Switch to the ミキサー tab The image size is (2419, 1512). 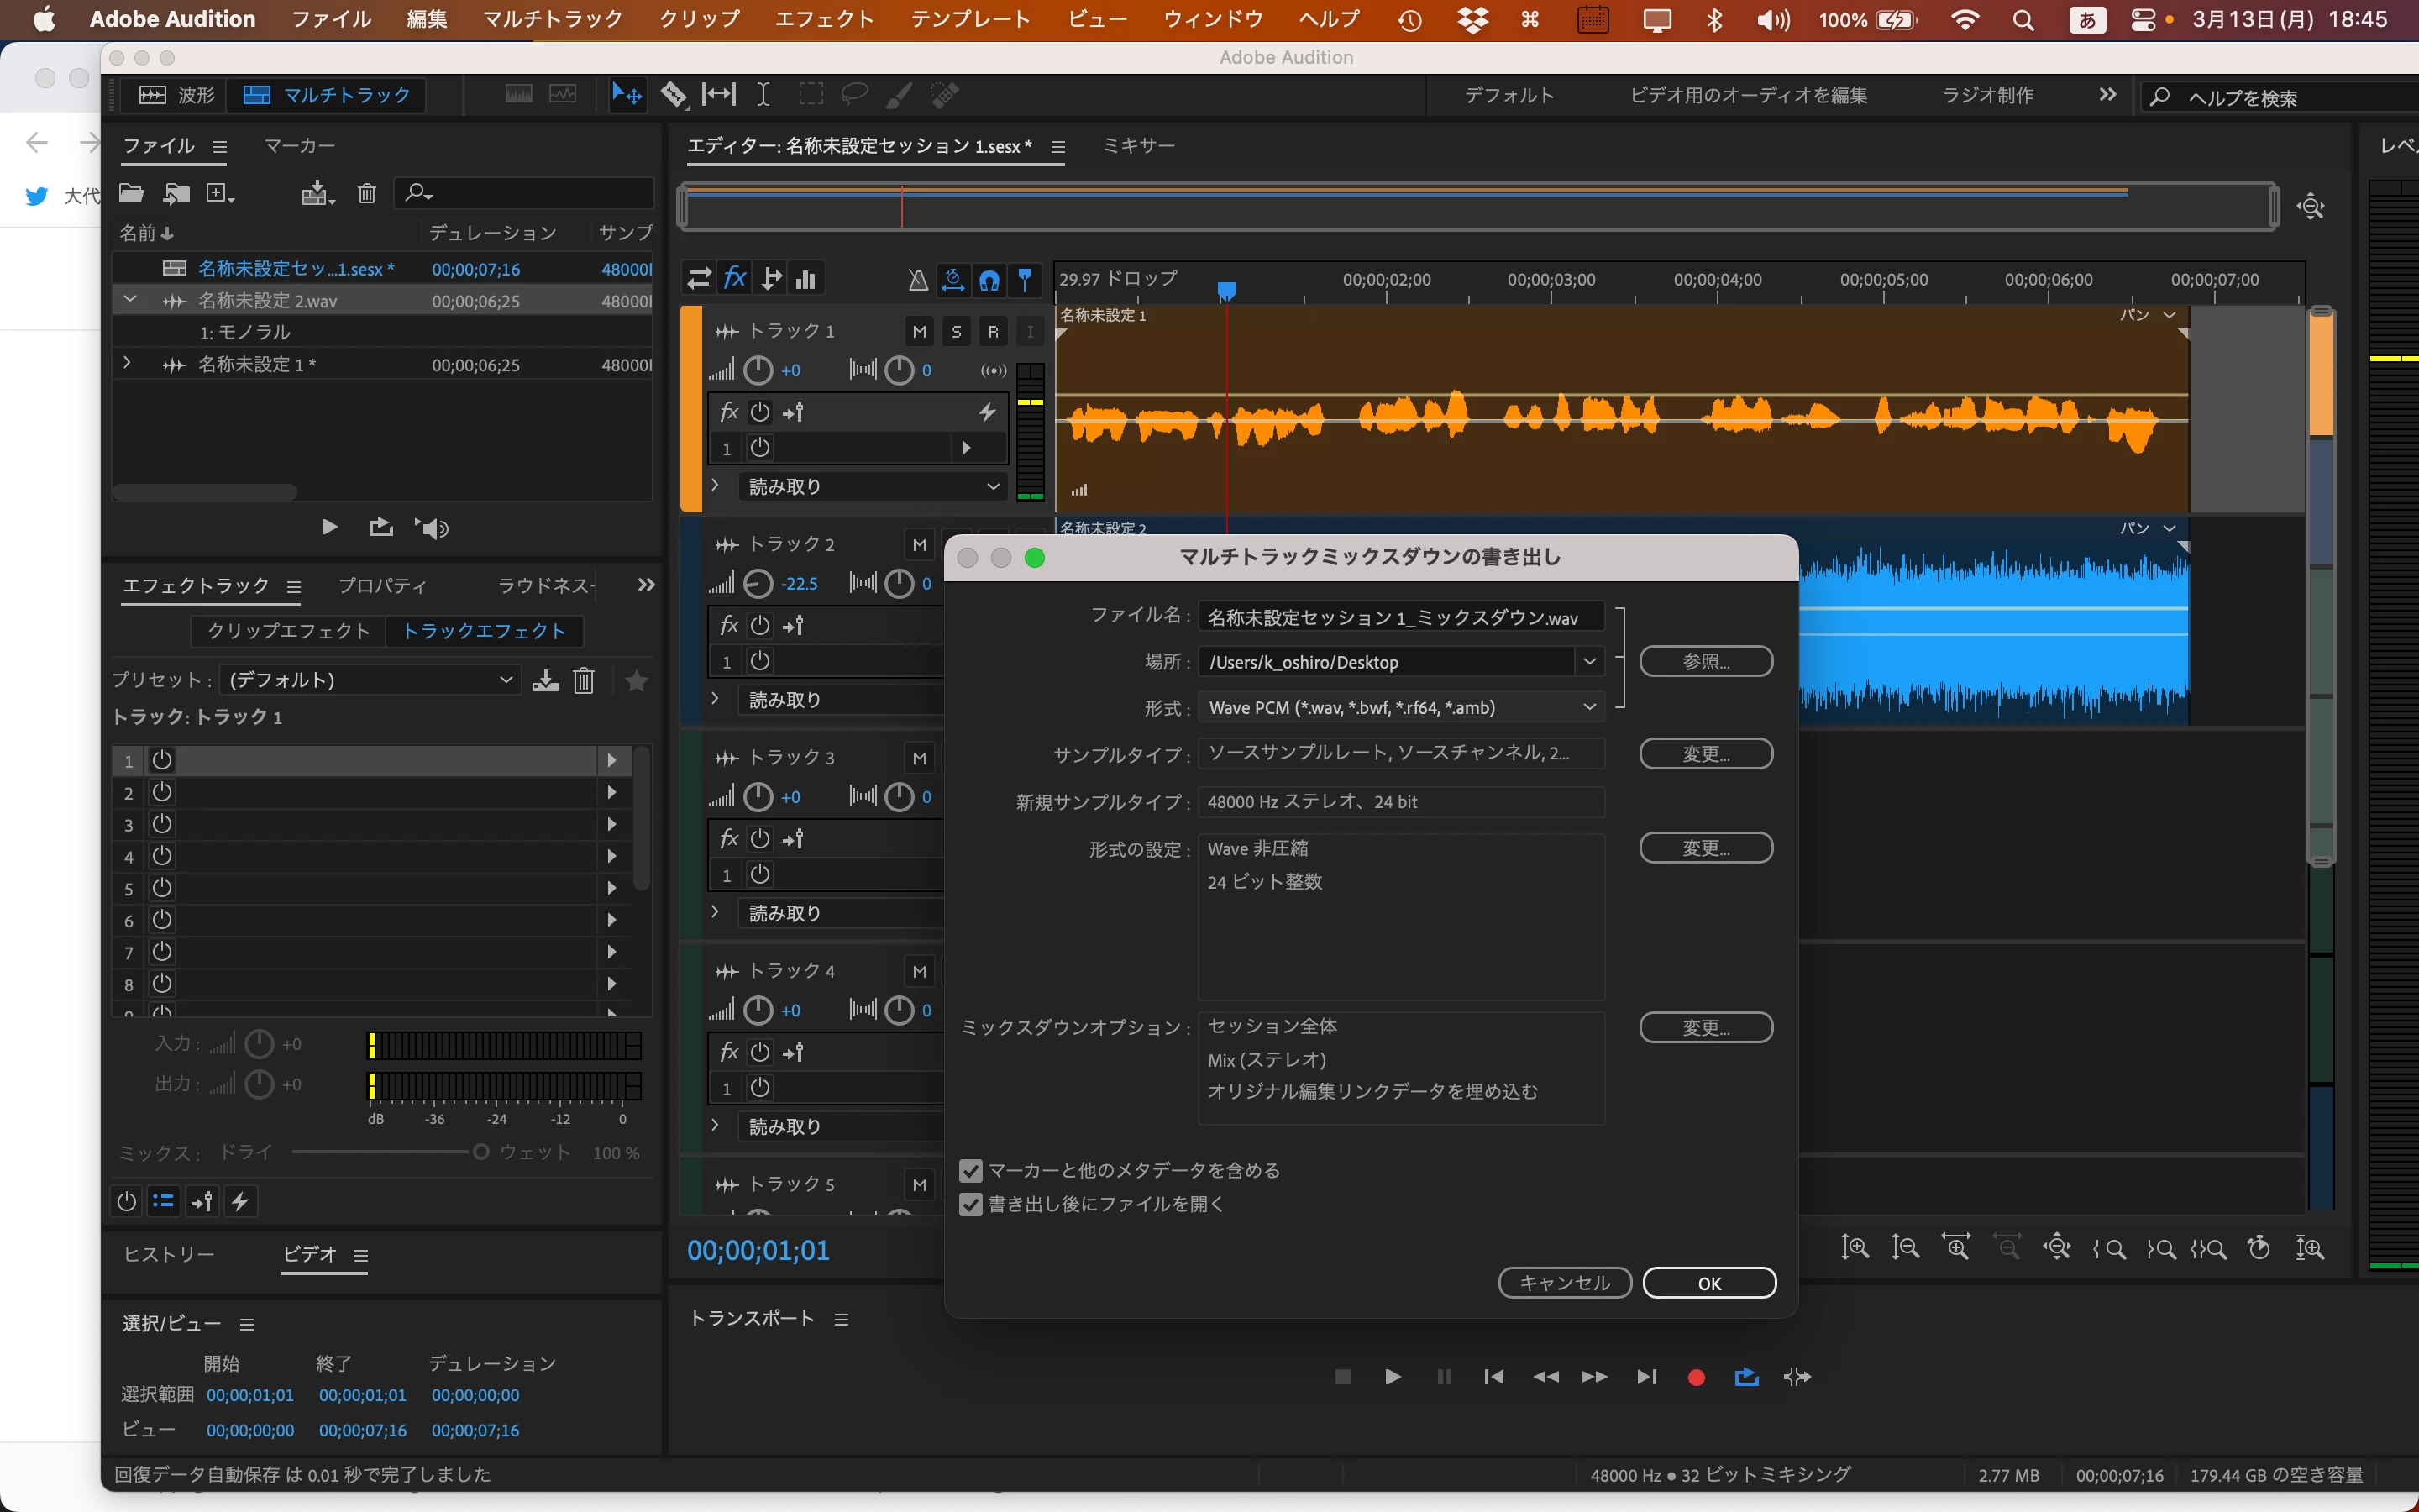click(x=1139, y=146)
